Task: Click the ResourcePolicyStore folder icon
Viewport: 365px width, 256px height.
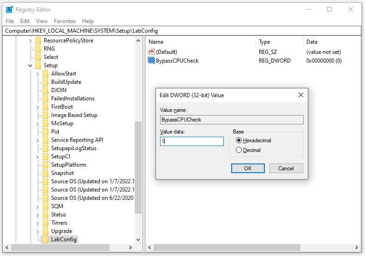Action: pyautogui.click(x=38, y=41)
